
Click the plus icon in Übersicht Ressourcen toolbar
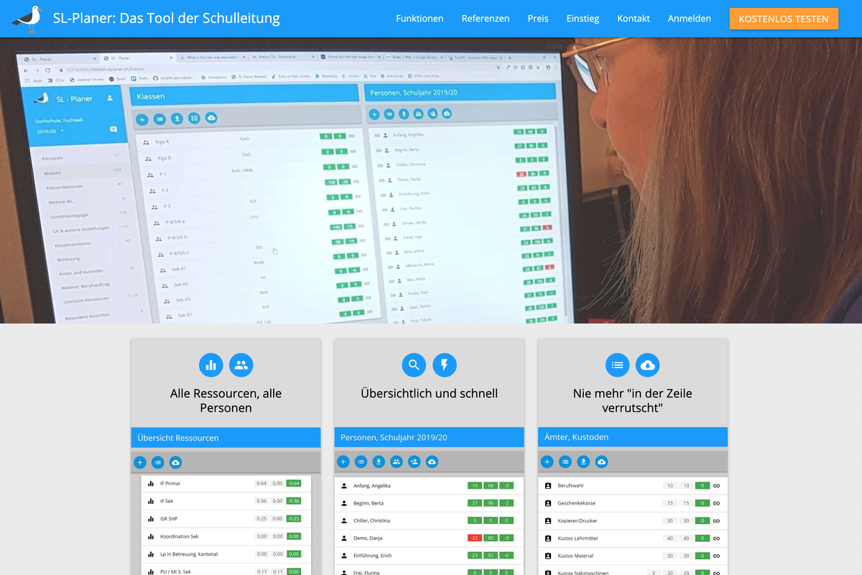pos(140,463)
